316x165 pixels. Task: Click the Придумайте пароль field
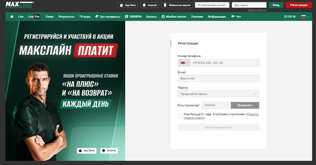[x=218, y=94]
